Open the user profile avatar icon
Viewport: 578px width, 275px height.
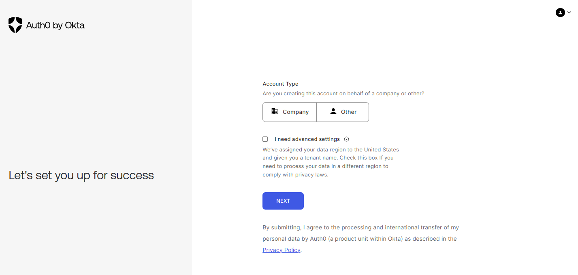560,13
